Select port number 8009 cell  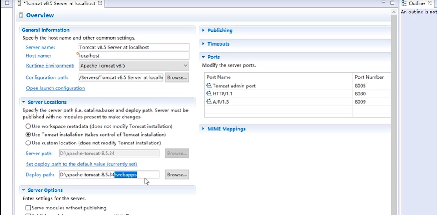[x=360, y=102]
